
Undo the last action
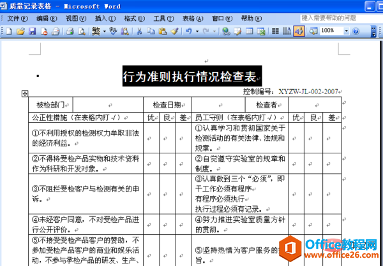pos(188,31)
